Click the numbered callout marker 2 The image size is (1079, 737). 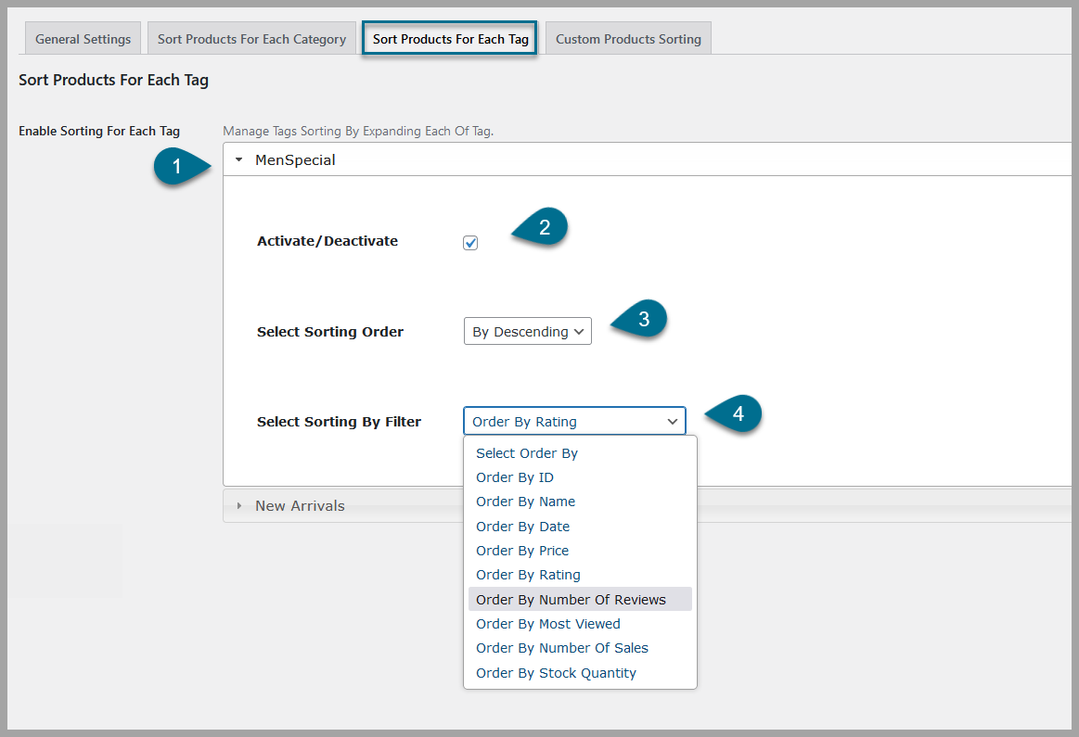[x=545, y=228]
